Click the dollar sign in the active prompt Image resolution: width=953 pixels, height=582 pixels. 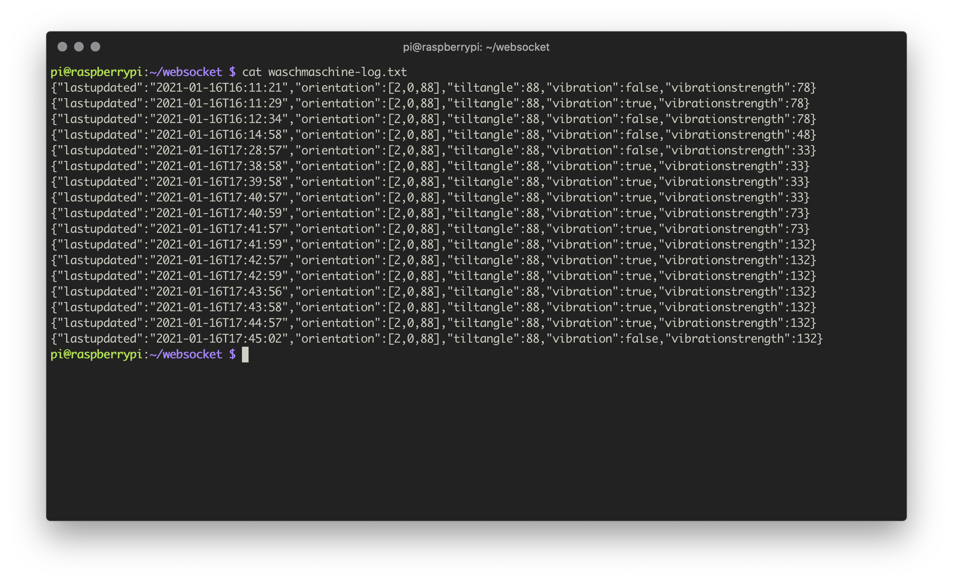pyautogui.click(x=232, y=354)
